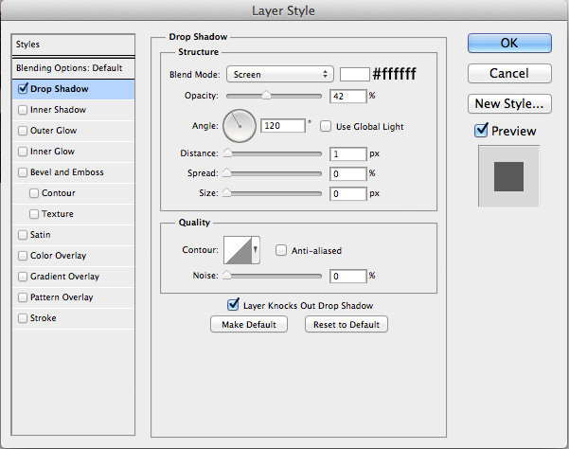Open the white shadow color swatch

[354, 75]
